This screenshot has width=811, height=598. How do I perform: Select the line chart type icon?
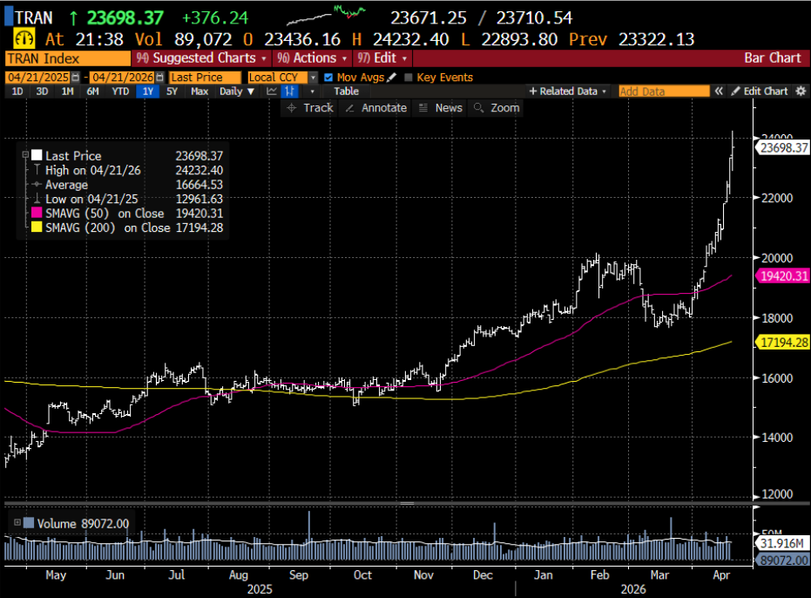coord(272,91)
